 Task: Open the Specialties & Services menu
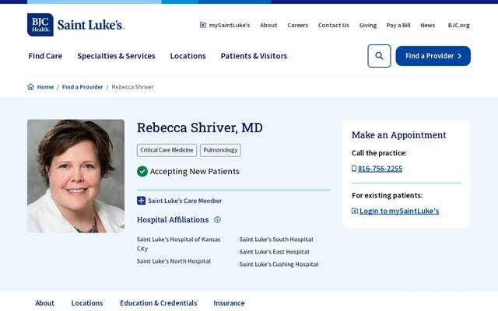click(116, 56)
